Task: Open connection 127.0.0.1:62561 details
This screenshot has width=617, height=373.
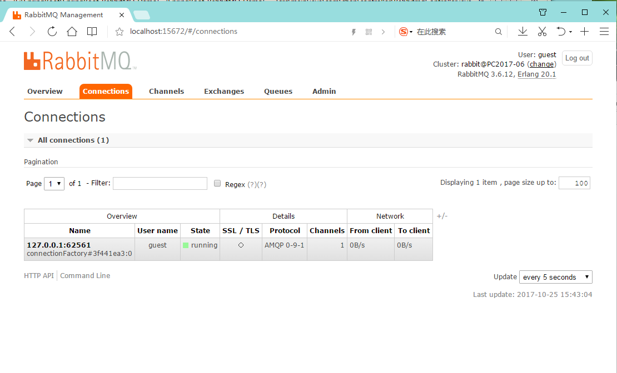Action: [58, 245]
